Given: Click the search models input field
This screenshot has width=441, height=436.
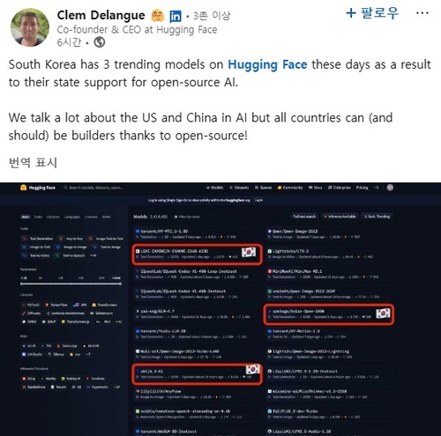Looking at the screenshot, I should coord(94,188).
